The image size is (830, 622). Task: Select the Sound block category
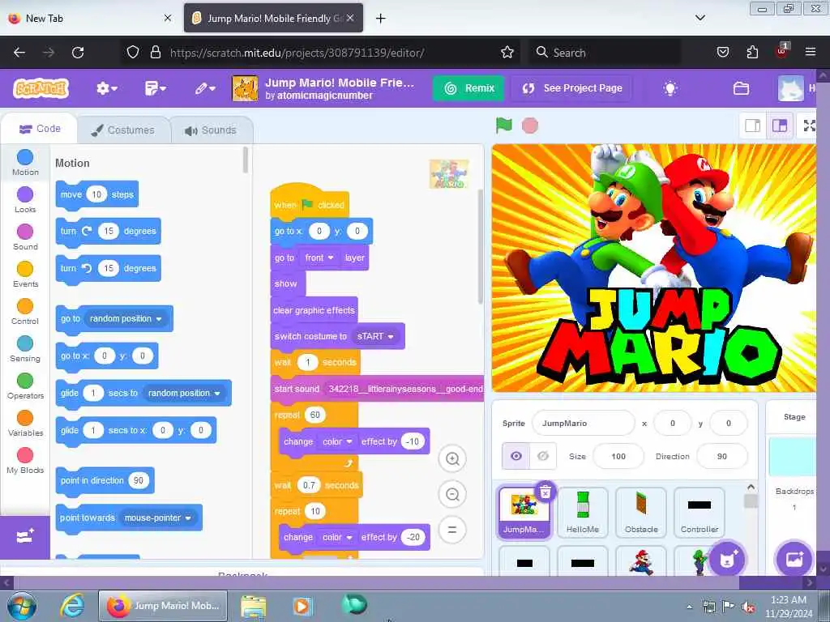[25, 237]
